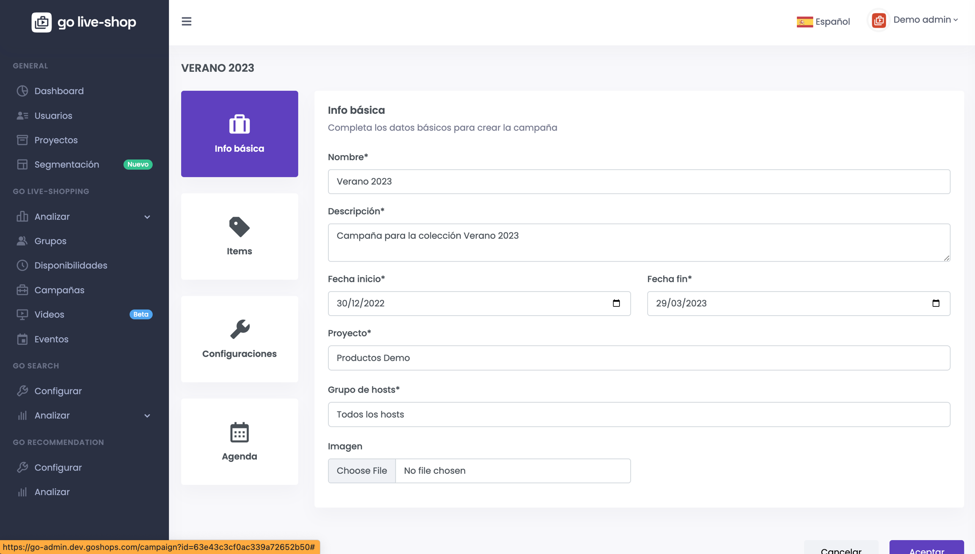Viewport: 975px width, 554px height.
Task: Open the Proyecto select field
Action: coord(639,358)
